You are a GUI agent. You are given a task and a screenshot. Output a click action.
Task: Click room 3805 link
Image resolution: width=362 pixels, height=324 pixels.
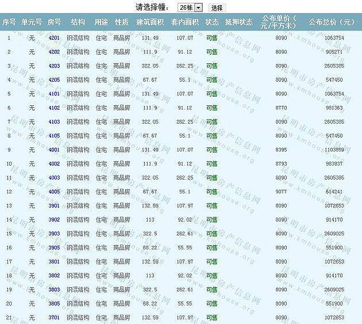(x=54, y=304)
